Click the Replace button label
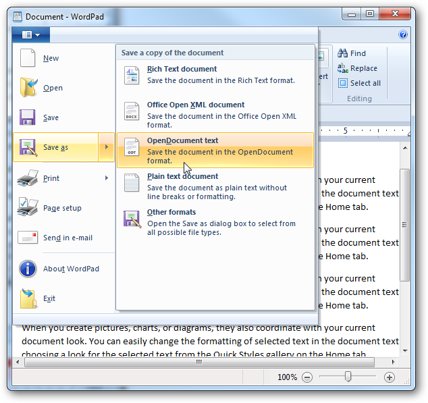428x403 pixels. [364, 68]
